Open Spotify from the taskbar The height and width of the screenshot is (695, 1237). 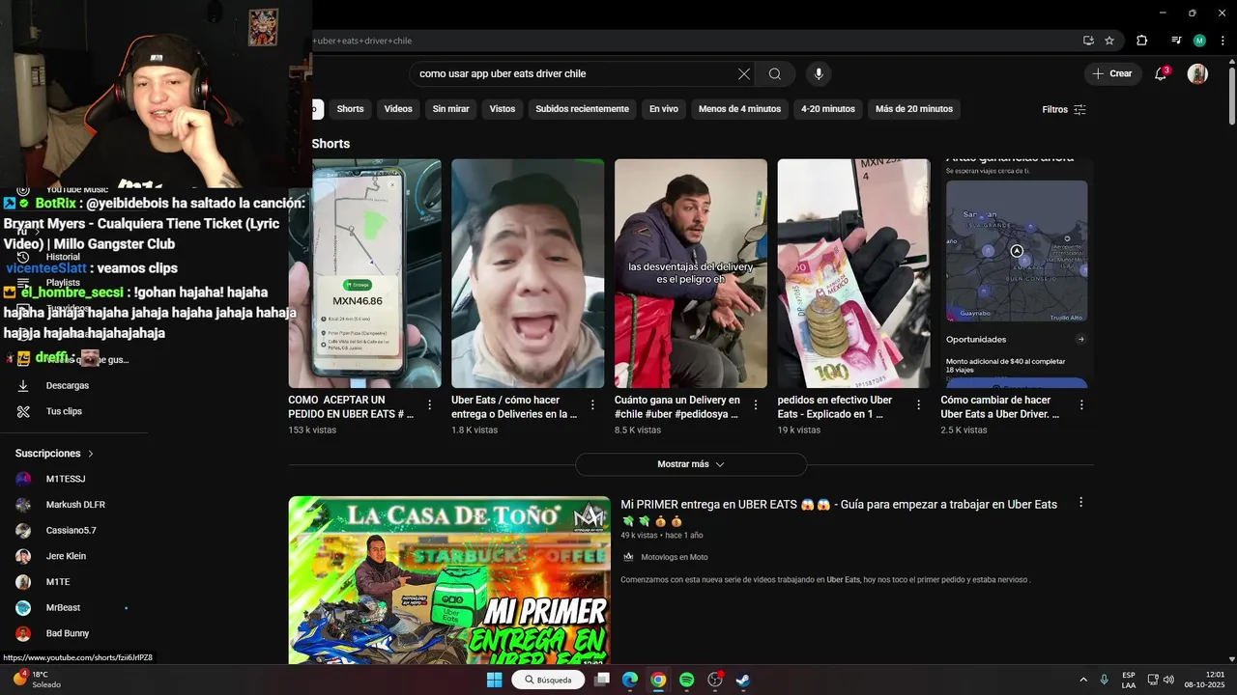[686, 680]
